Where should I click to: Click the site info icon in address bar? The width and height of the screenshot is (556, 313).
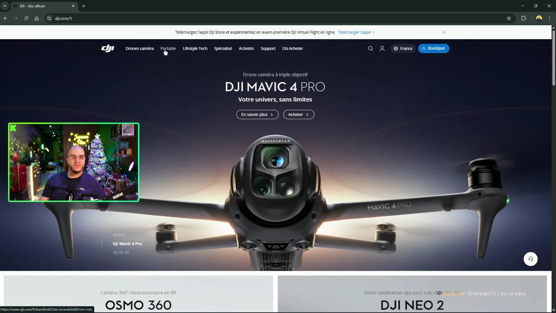click(x=49, y=18)
